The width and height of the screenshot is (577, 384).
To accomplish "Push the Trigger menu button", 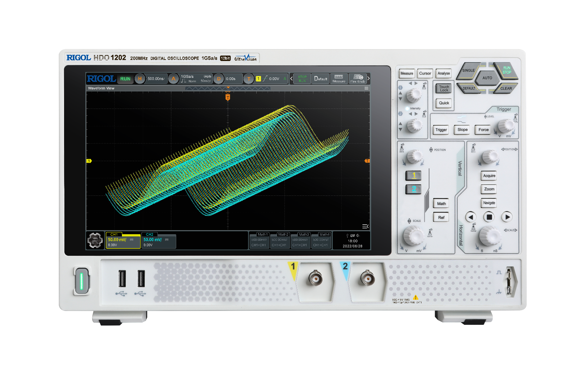I will (441, 130).
